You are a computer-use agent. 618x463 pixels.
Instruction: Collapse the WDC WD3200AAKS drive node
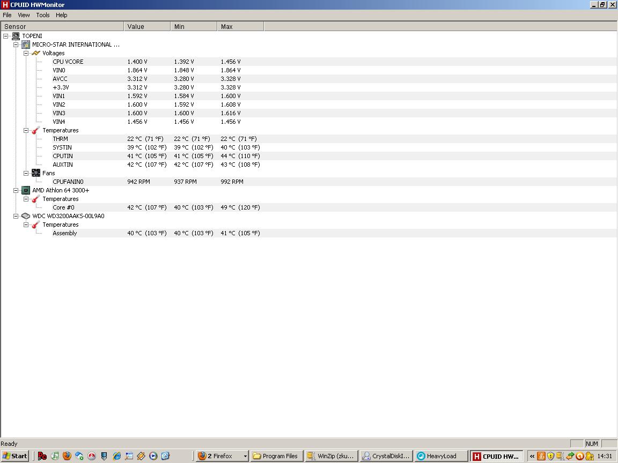[16, 216]
